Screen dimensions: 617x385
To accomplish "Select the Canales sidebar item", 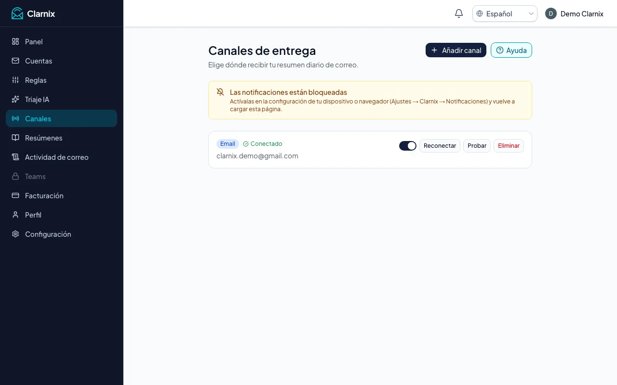I will (61, 118).
